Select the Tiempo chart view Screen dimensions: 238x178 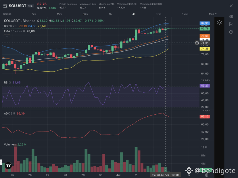[x=7, y=14]
